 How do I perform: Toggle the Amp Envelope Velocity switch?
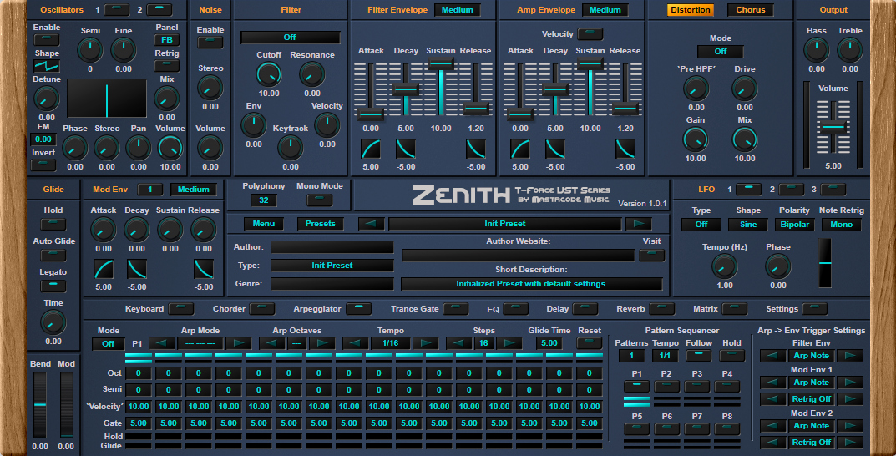pyautogui.click(x=590, y=33)
